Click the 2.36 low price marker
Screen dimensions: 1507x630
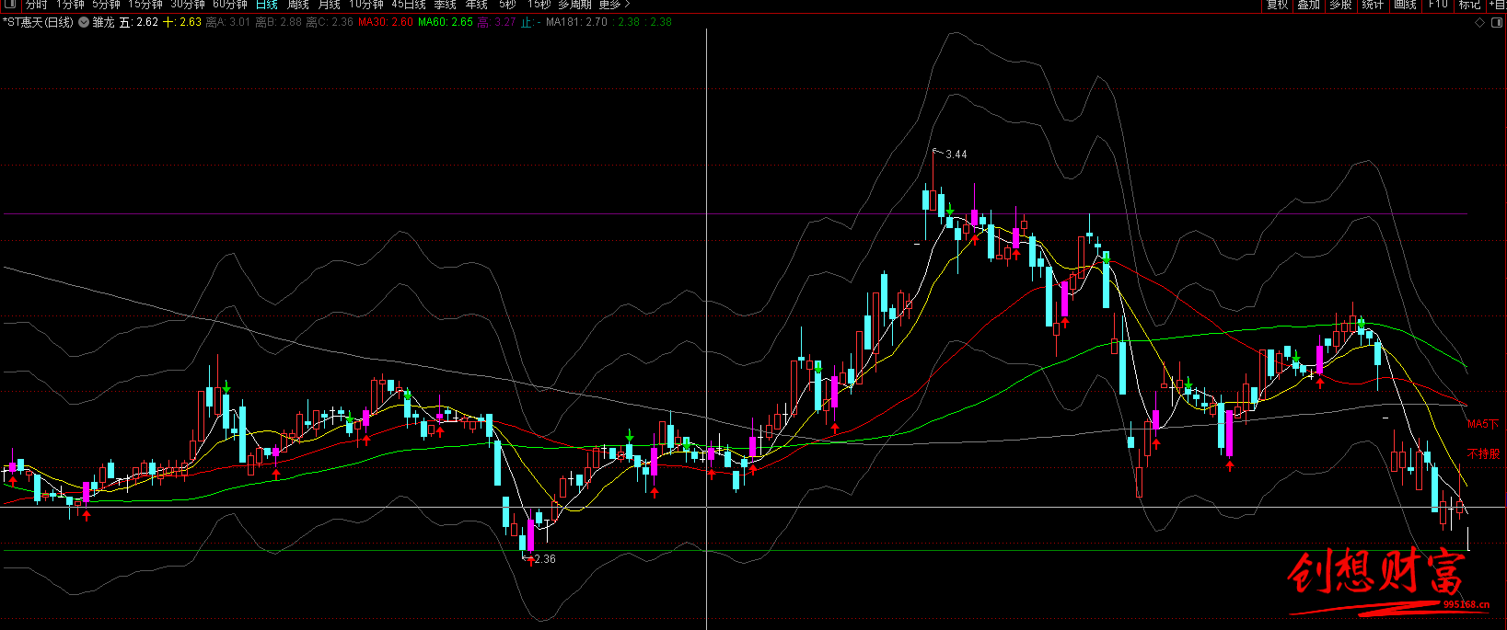544,559
